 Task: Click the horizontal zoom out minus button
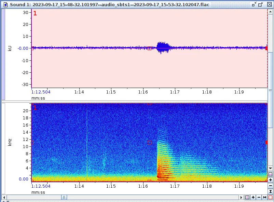[x=259, y=198]
